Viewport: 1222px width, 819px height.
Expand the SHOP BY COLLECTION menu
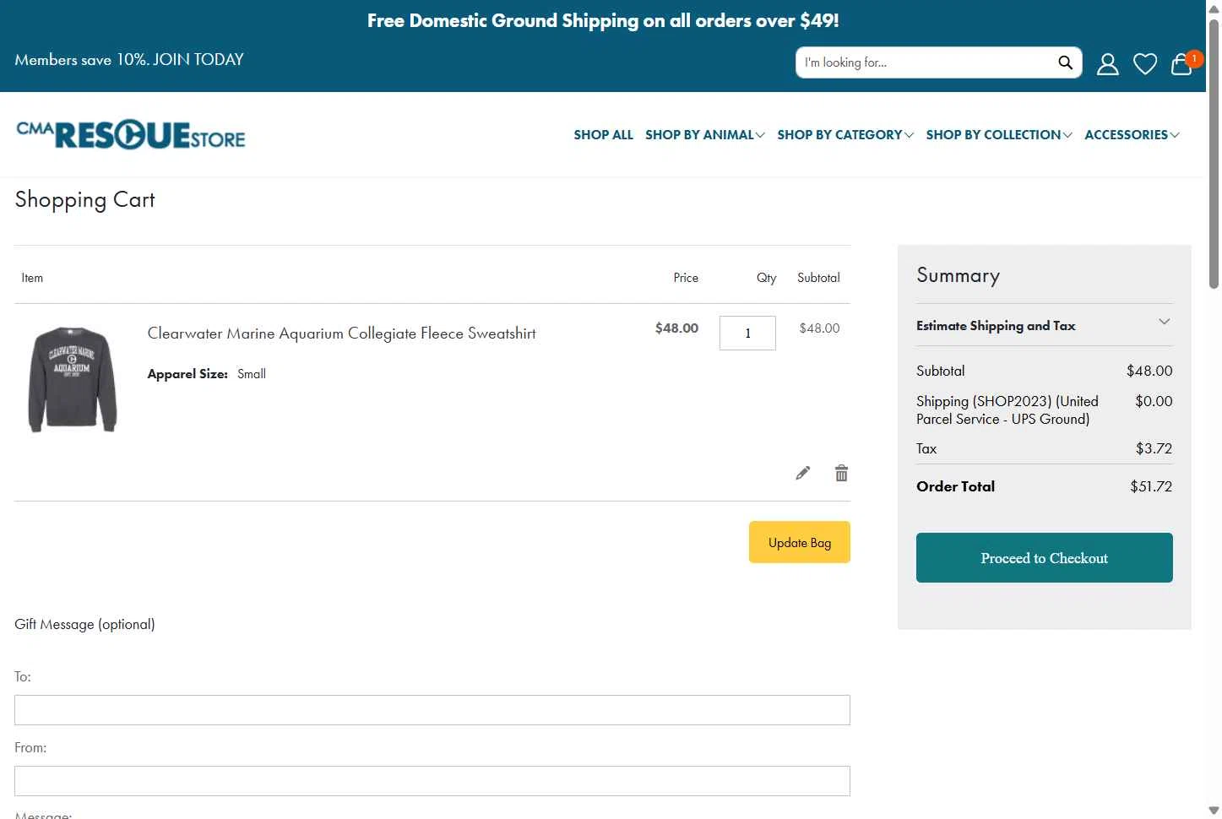click(x=999, y=135)
